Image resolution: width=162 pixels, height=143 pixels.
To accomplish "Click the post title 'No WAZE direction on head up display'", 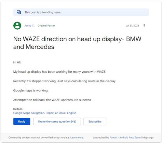I will 77,43.
